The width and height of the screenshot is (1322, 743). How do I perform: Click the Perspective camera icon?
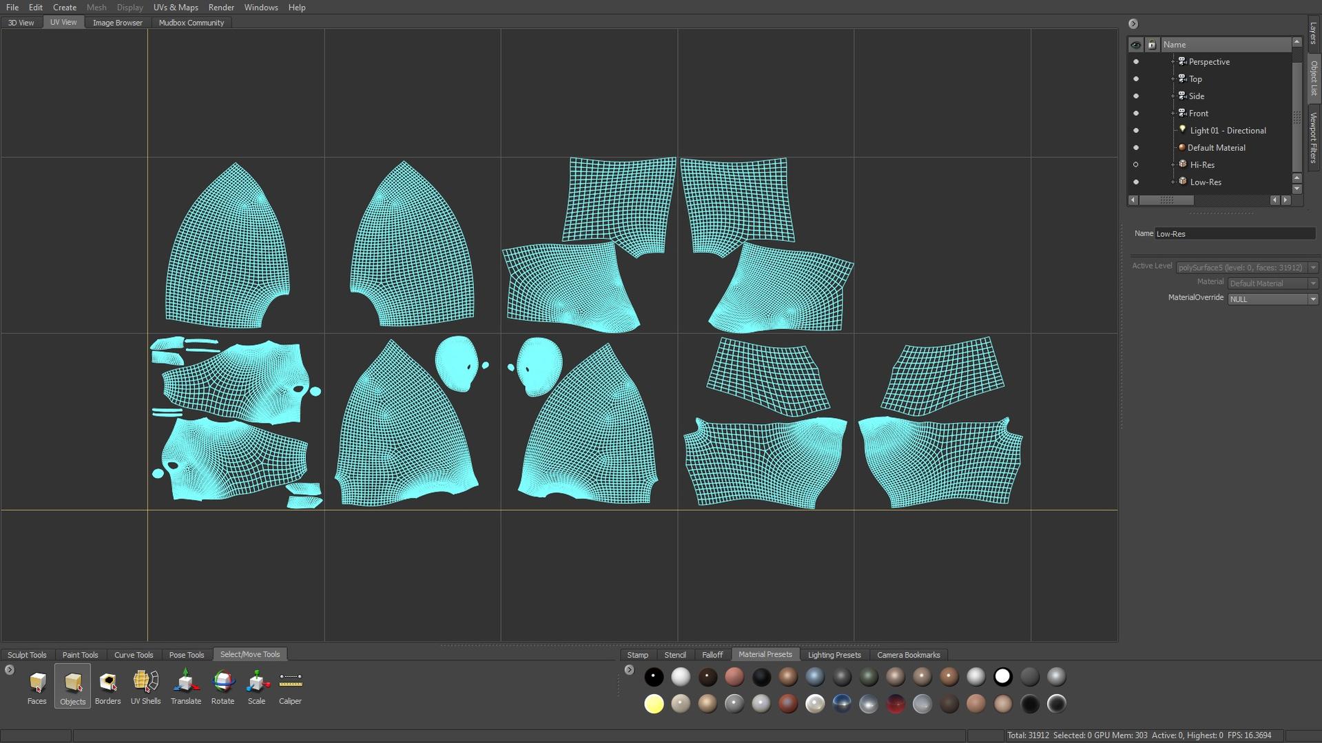(1181, 61)
